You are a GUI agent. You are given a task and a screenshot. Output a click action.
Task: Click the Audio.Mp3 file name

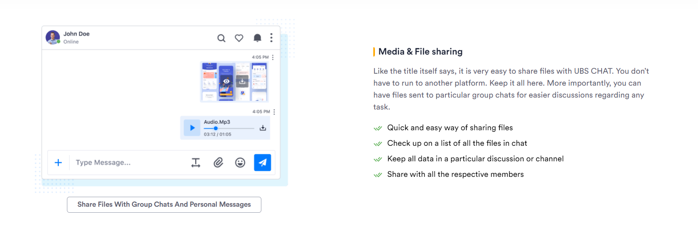click(x=217, y=122)
